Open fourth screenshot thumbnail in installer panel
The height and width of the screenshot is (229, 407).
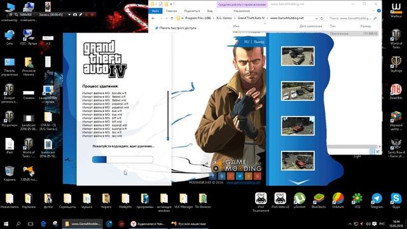298,161
